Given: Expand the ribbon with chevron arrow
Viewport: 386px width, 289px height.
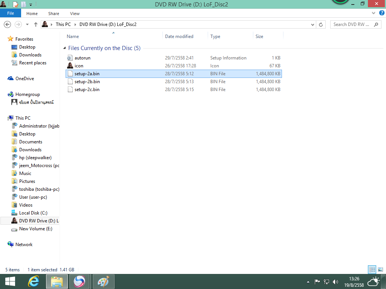Looking at the screenshot, I should [x=374, y=13].
